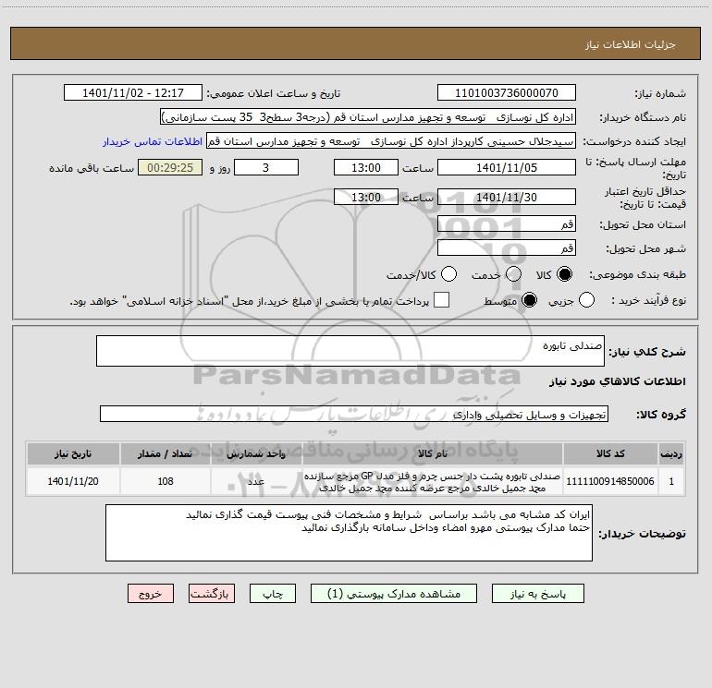Click the countdown timer 00:29:25

(x=170, y=168)
